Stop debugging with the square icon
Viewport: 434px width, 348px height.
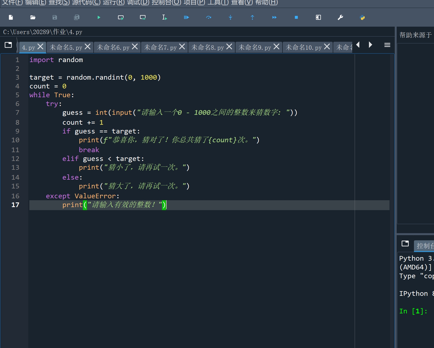click(x=296, y=17)
